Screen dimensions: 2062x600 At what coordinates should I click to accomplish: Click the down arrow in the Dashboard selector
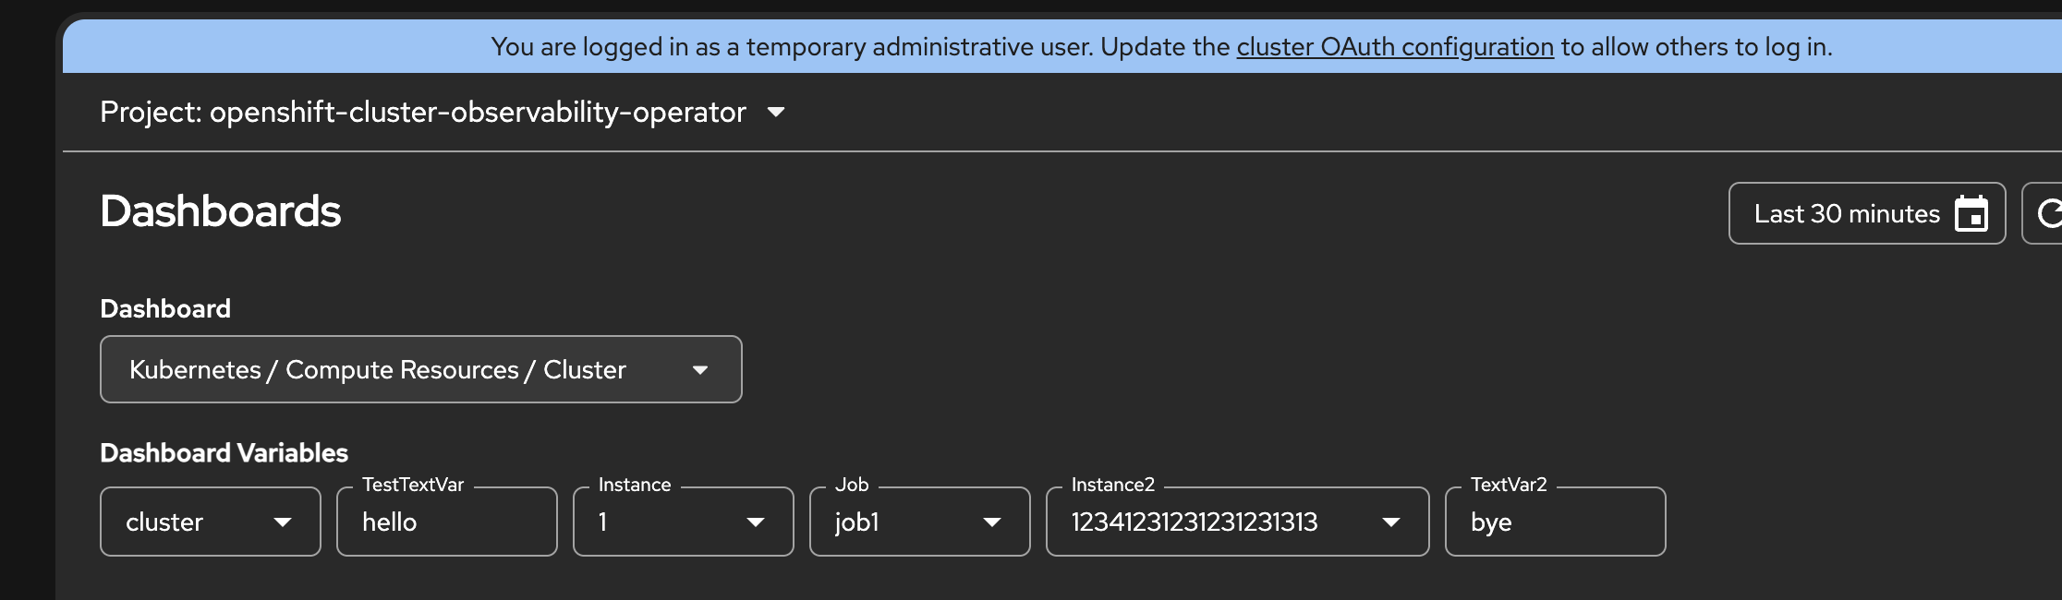click(x=700, y=370)
